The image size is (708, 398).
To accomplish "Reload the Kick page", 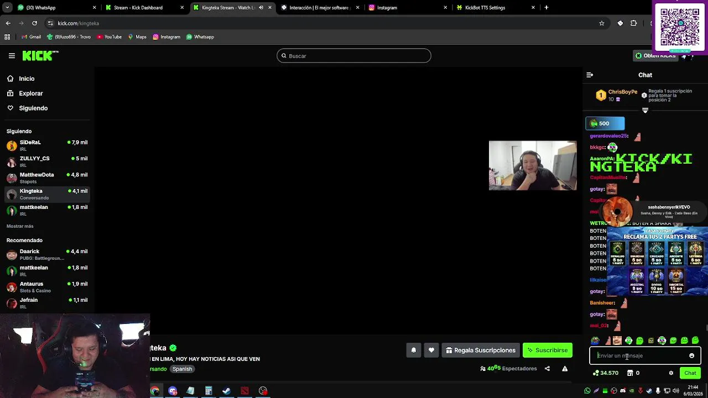I will tap(34, 23).
